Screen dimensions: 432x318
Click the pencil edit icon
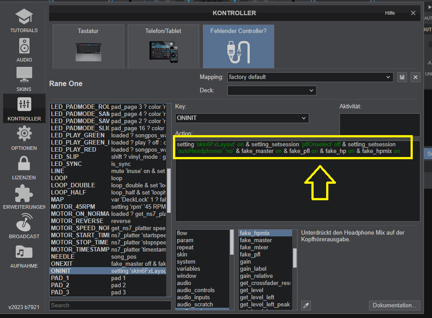pyautogui.click(x=306, y=306)
